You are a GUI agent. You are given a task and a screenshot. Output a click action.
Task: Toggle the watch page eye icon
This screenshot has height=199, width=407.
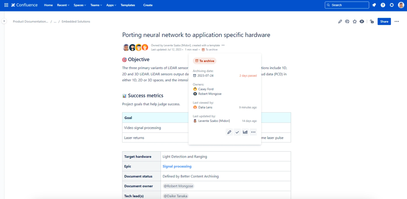click(x=362, y=22)
